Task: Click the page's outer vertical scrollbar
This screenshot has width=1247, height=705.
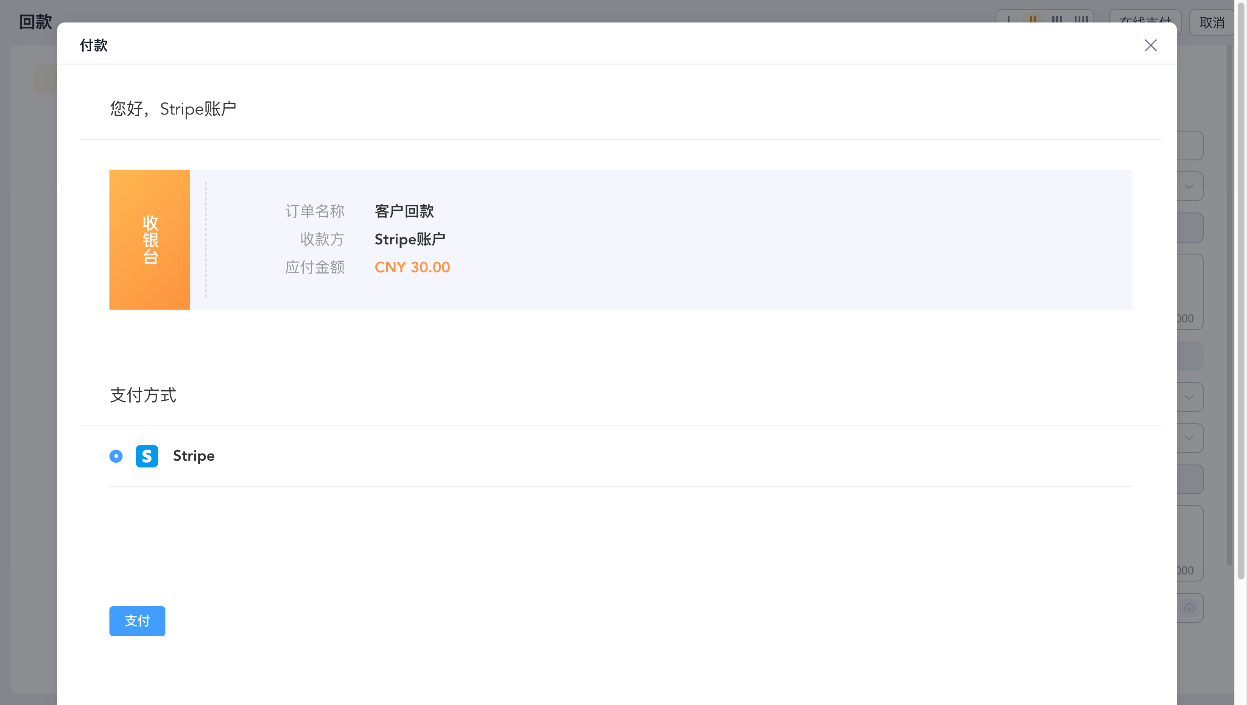Action: coord(1241,291)
